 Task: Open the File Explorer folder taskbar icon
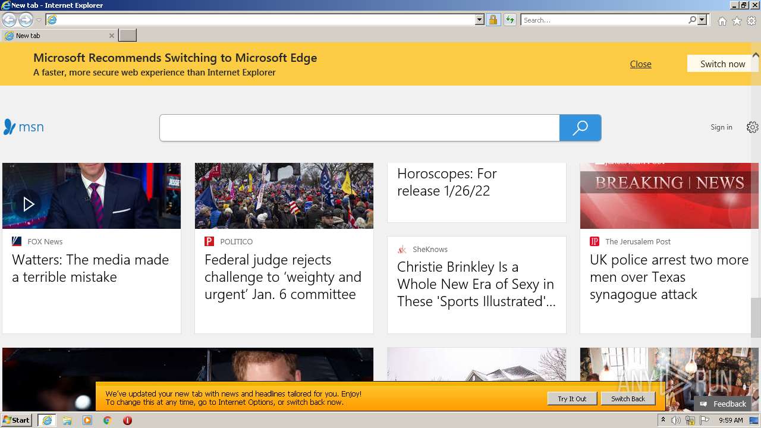coord(67,420)
